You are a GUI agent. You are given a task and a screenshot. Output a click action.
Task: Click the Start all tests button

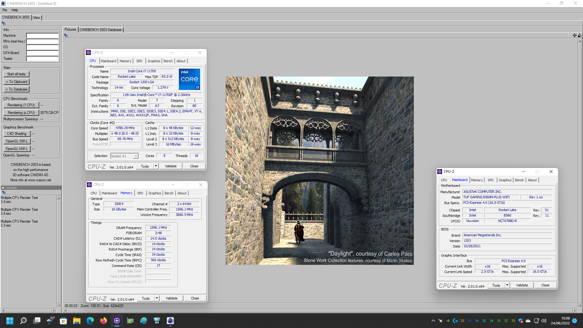pos(16,74)
